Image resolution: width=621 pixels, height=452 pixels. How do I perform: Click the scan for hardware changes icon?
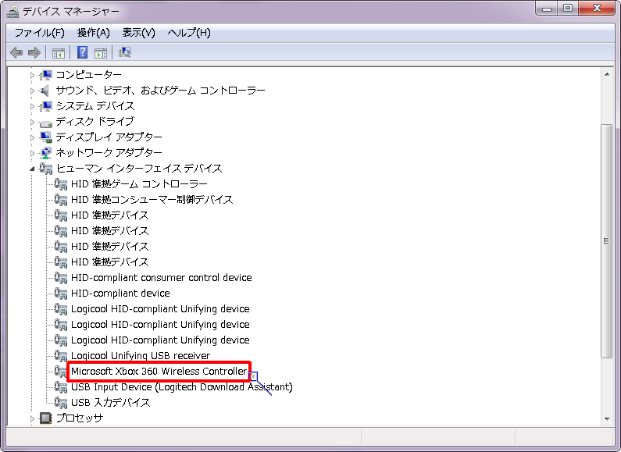coord(125,52)
